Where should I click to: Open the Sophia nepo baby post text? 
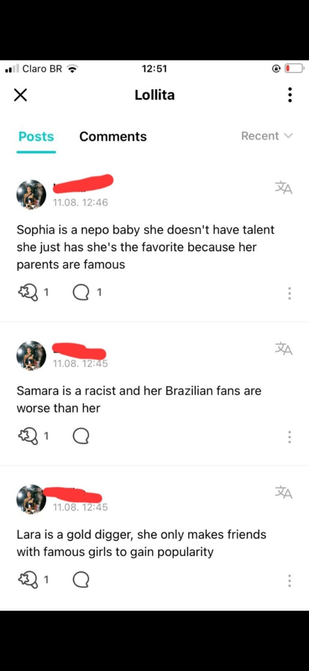click(145, 247)
